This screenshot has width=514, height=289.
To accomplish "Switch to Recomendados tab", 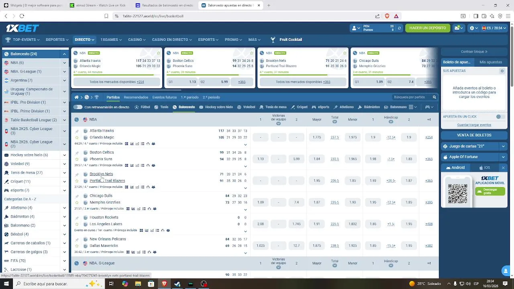I will click(136, 97).
